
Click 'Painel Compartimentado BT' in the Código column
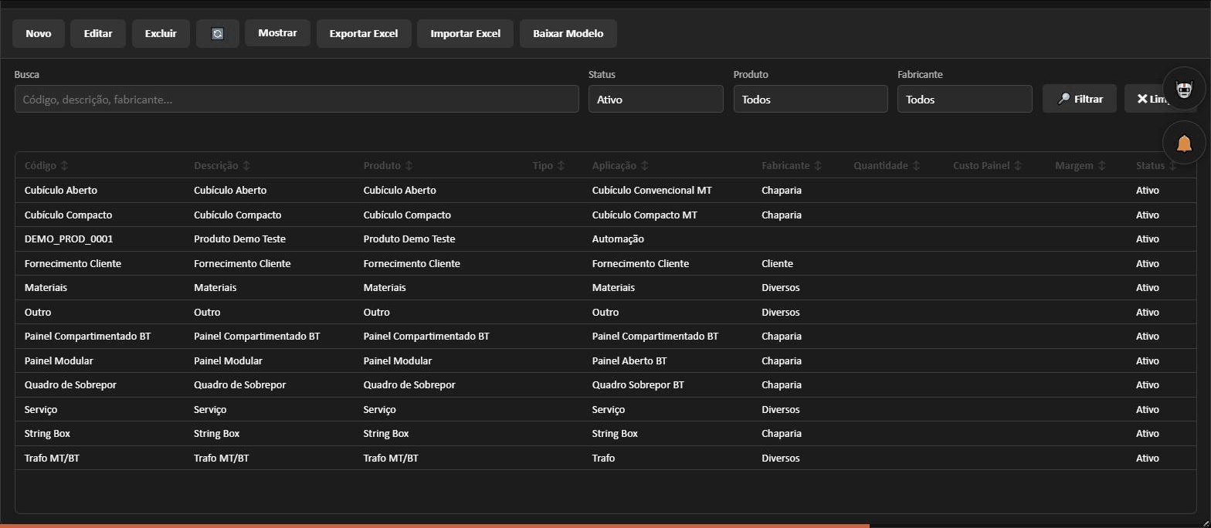point(87,336)
